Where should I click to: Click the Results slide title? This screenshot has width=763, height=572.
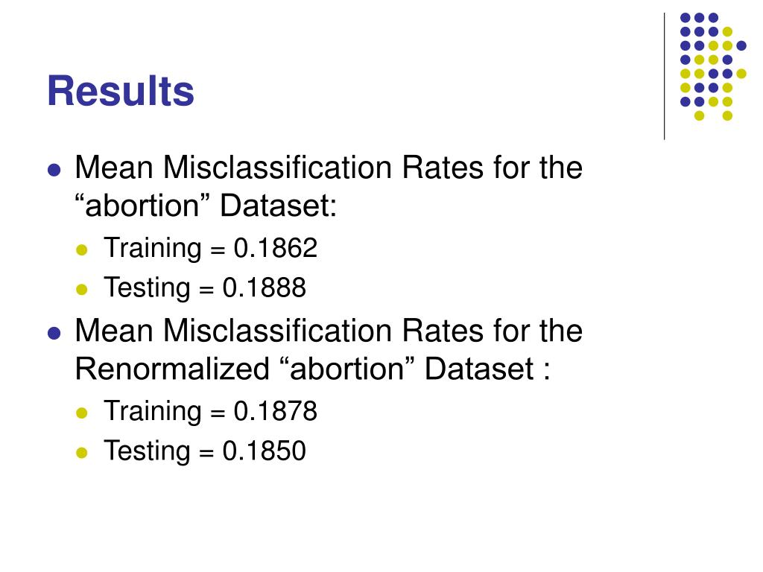pos(121,90)
